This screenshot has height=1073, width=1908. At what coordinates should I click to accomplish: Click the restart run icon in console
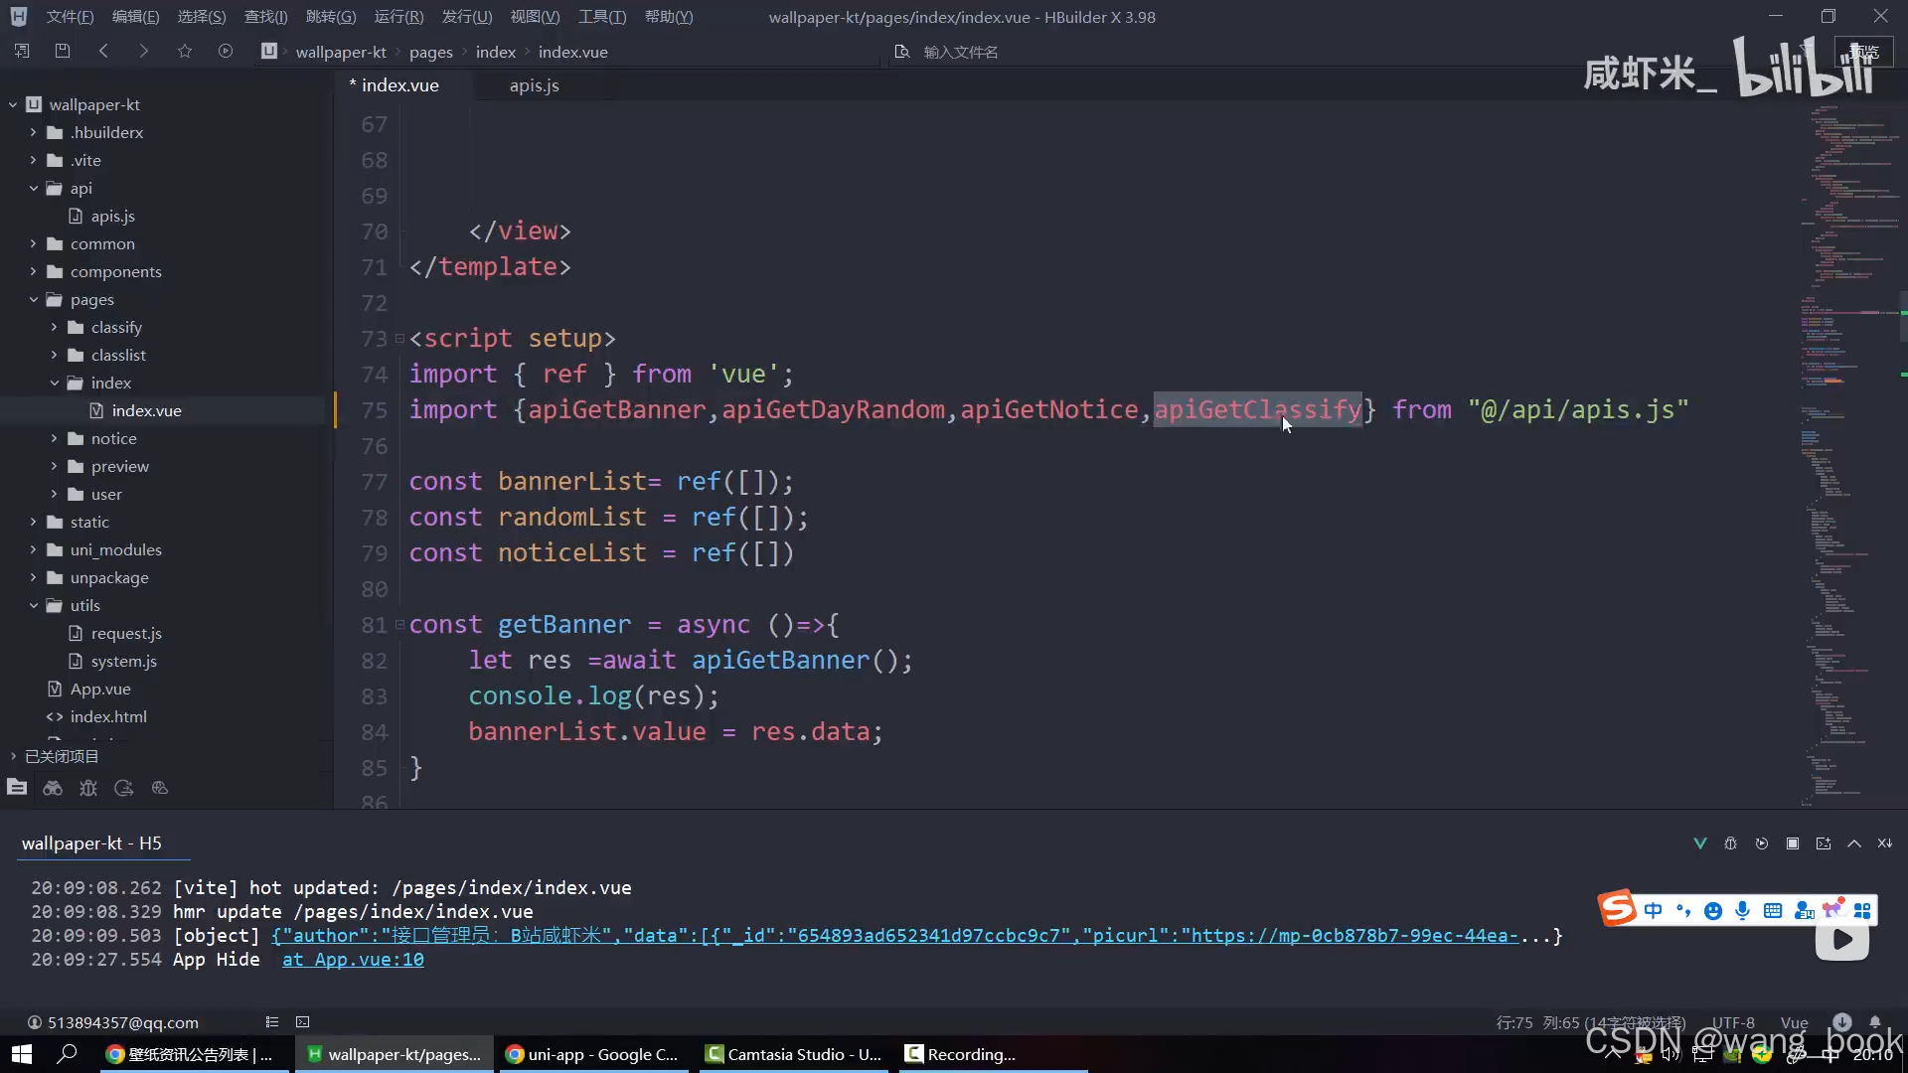pos(1762,843)
